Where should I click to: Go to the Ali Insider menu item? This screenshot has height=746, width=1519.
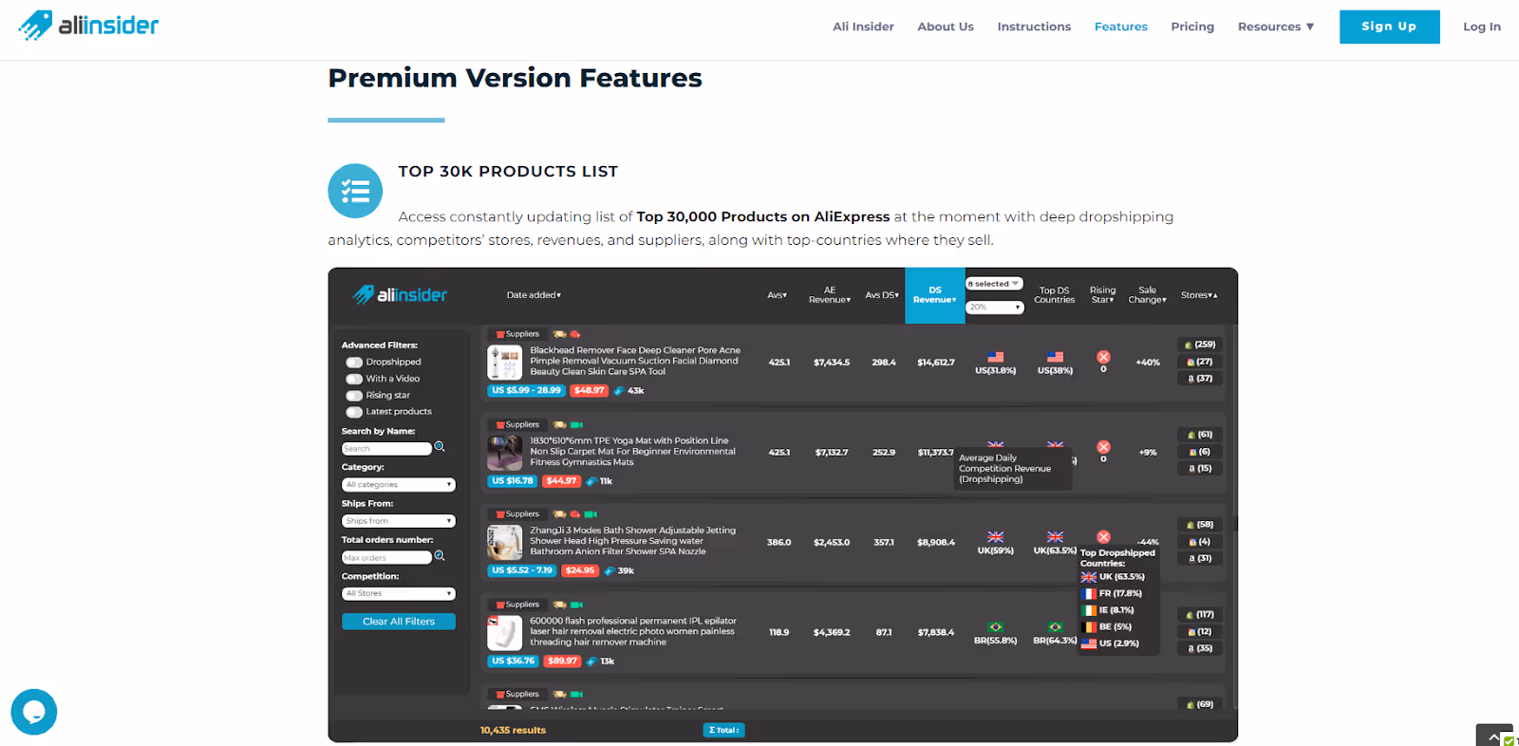(864, 27)
